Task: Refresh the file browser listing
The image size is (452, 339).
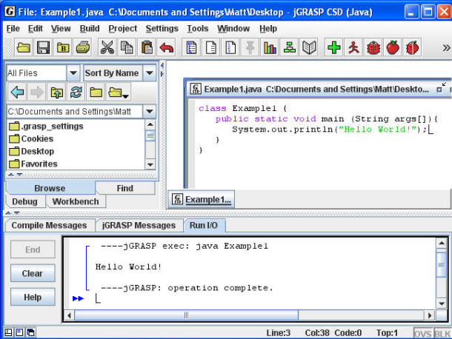Action: tap(76, 93)
